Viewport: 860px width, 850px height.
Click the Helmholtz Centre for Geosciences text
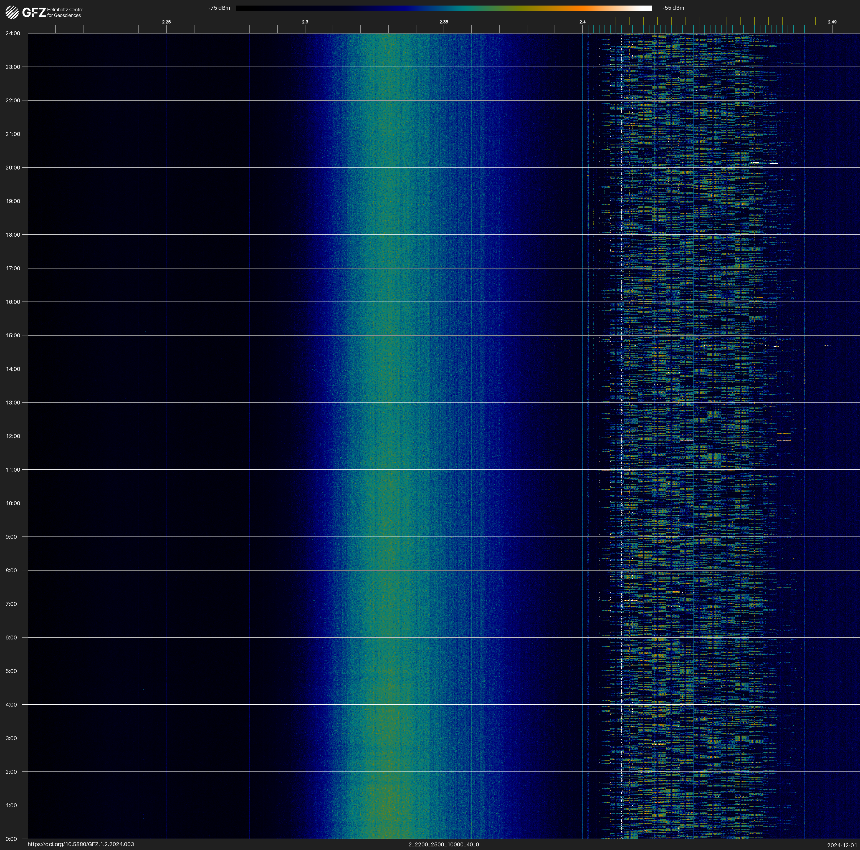point(65,12)
